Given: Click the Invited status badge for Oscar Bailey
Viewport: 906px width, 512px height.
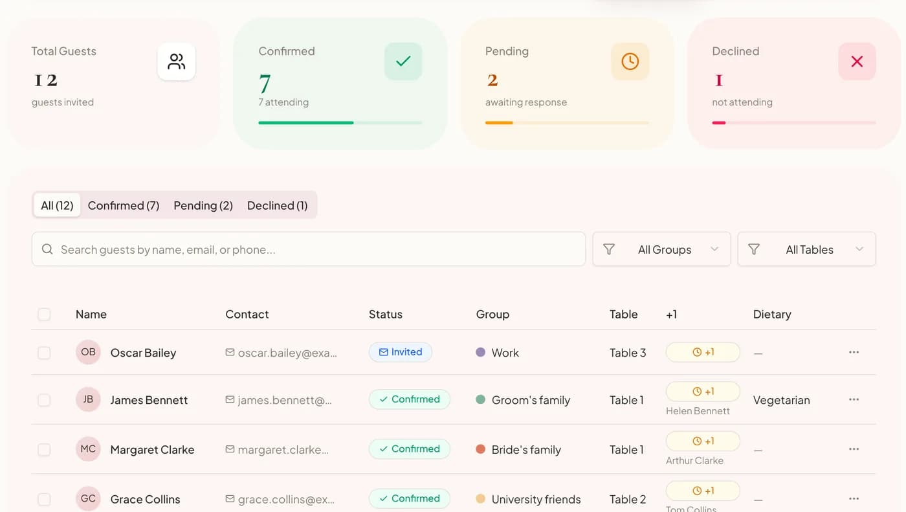Looking at the screenshot, I should pyautogui.click(x=401, y=352).
